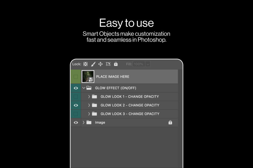The width and height of the screenshot is (253, 168).
Task: Hide the GLOW LOOK 2 group
Action: point(76,105)
